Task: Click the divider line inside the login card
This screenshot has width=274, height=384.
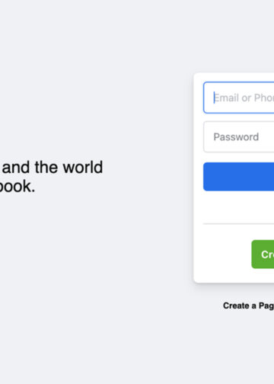Action: click(239, 224)
